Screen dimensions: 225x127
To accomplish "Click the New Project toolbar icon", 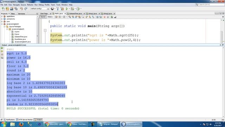I will point(7,9).
